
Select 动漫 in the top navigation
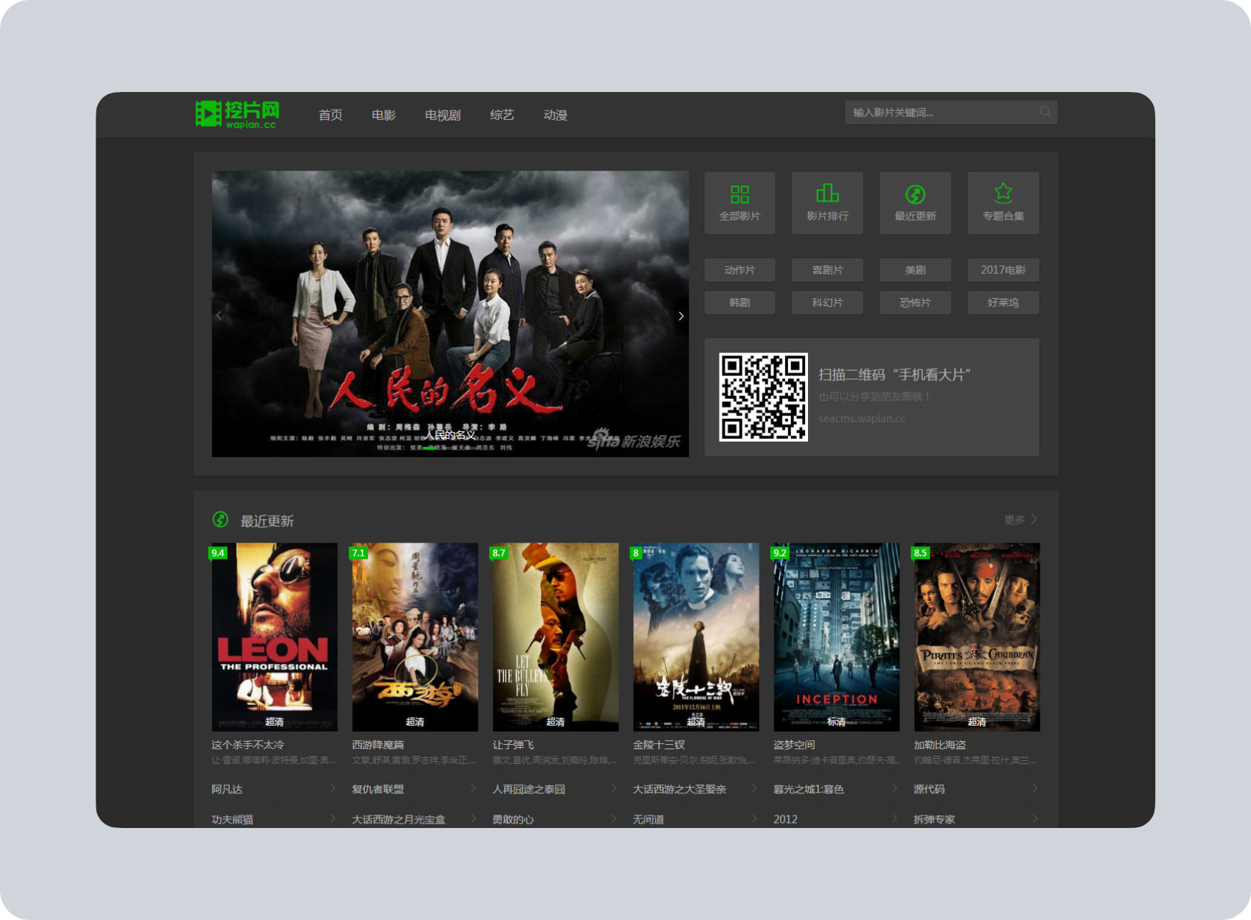pos(556,115)
